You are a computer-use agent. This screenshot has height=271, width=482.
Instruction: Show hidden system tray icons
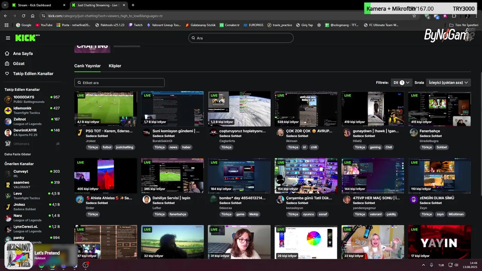click(423, 265)
